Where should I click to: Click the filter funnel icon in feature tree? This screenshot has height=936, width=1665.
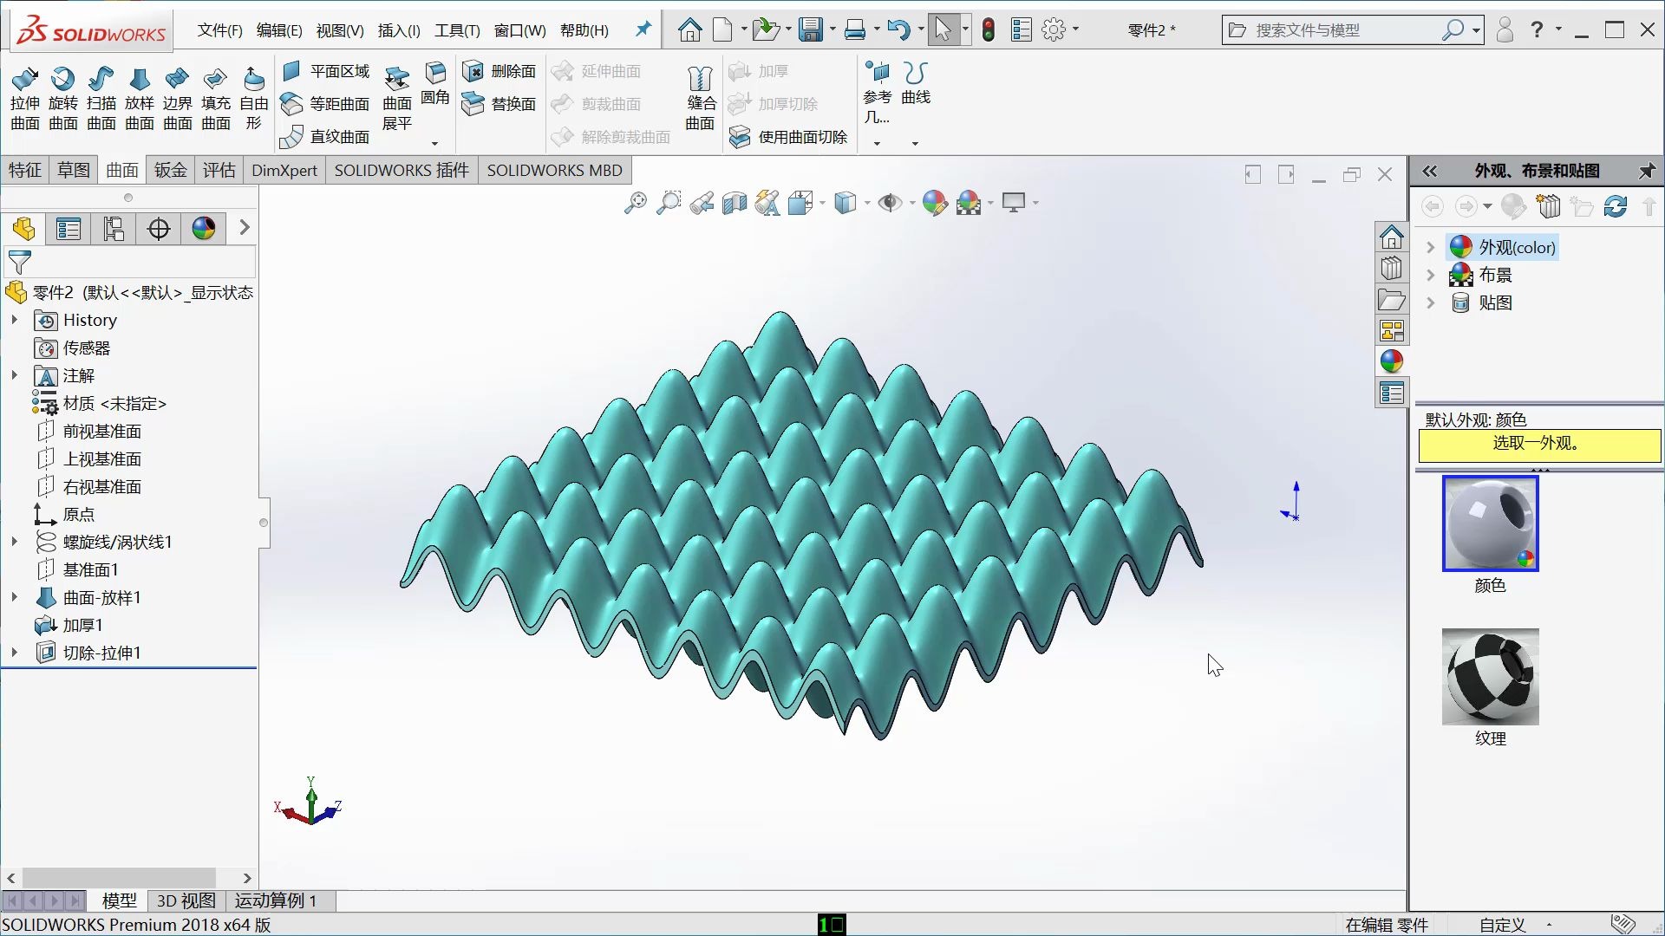[x=19, y=262]
